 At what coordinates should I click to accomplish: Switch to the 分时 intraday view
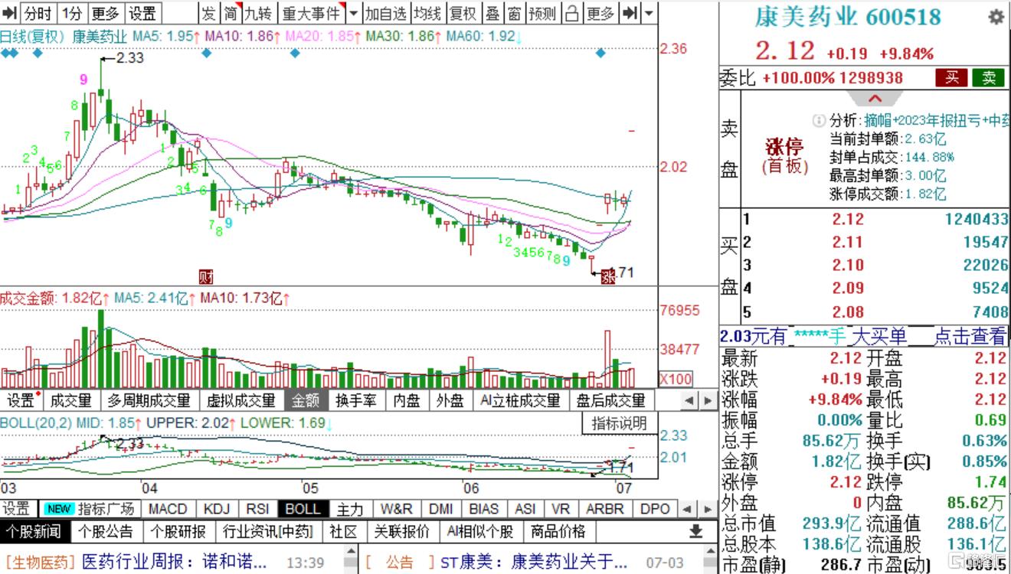click(38, 12)
